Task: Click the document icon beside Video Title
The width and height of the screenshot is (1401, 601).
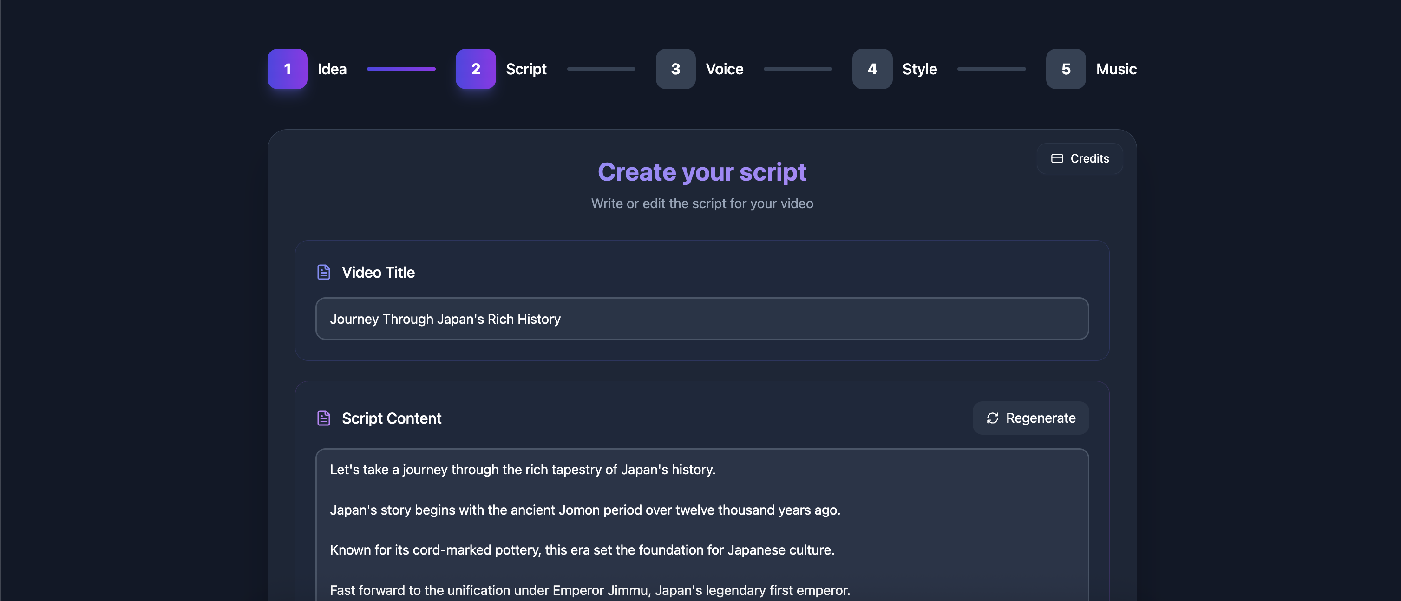Action: pos(324,272)
